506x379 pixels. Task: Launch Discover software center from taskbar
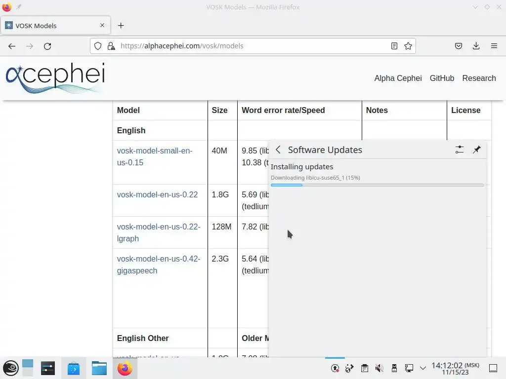coord(74,368)
